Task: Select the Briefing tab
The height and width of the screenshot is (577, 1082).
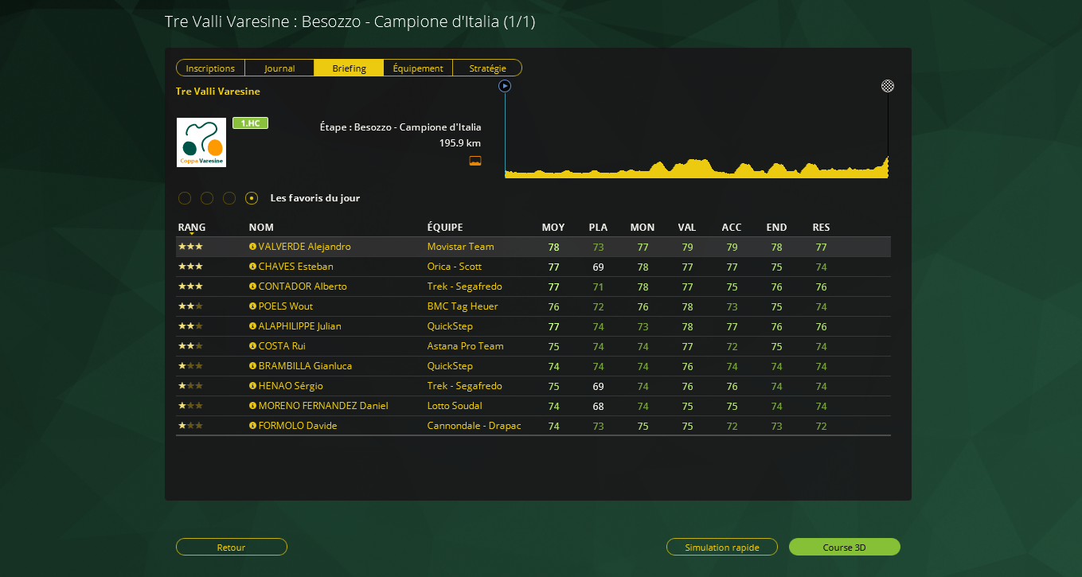Action: click(x=349, y=68)
